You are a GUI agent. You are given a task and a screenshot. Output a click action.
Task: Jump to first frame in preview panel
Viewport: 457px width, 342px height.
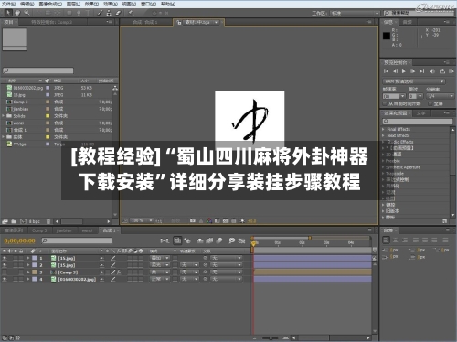386,71
